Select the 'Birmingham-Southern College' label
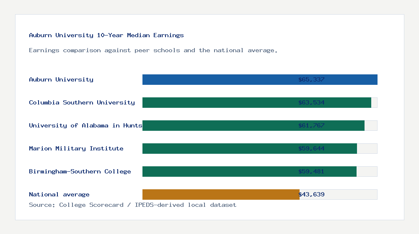The height and width of the screenshot is (234, 419). (x=80, y=171)
